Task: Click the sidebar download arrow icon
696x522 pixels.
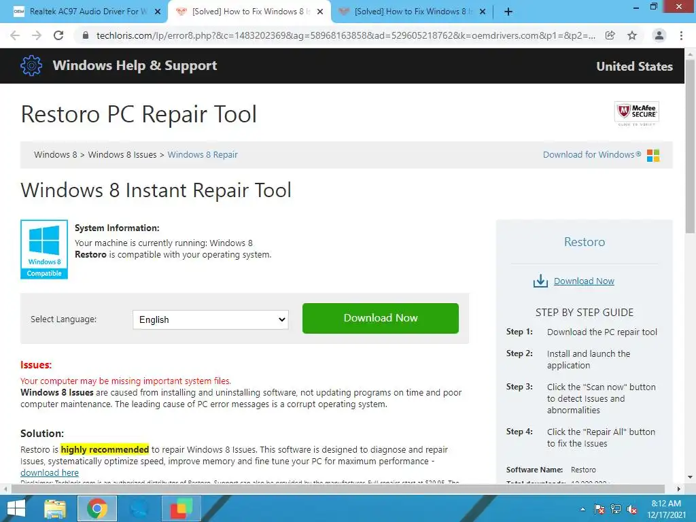Action: [x=540, y=281]
